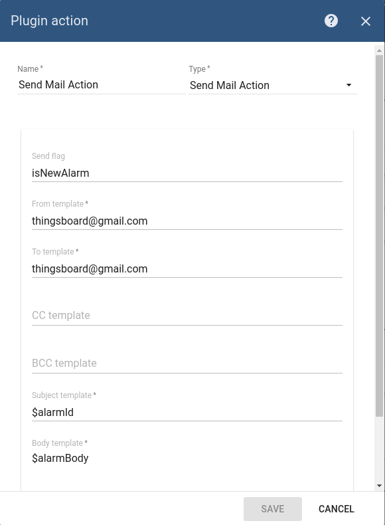The height and width of the screenshot is (525, 385).
Task: Click the Plugin action dialog title
Action: coord(50,21)
